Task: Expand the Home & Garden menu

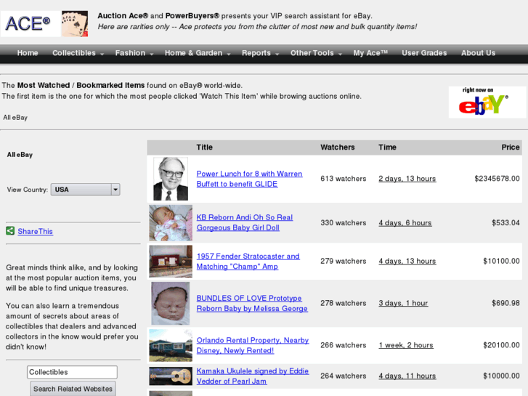Action: [198, 53]
